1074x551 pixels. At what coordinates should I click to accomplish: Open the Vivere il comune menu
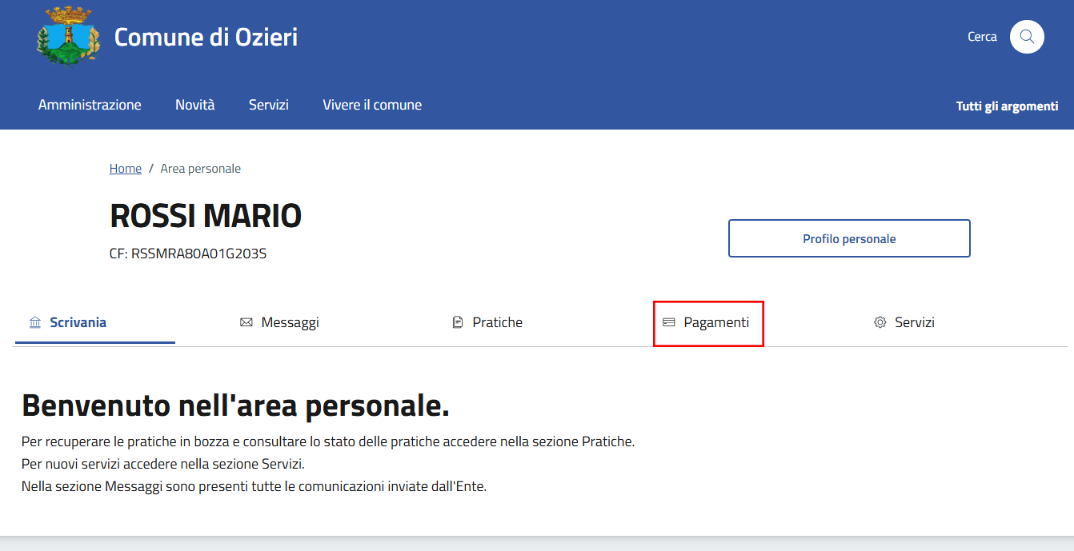pos(372,105)
